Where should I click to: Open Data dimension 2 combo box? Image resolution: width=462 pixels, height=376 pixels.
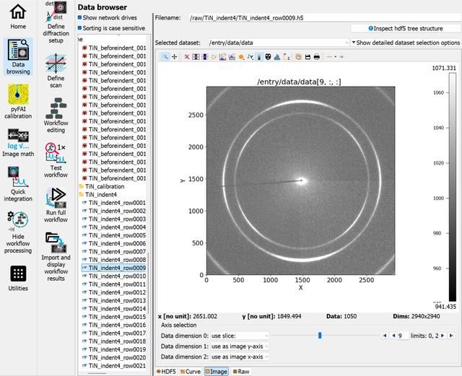240,357
